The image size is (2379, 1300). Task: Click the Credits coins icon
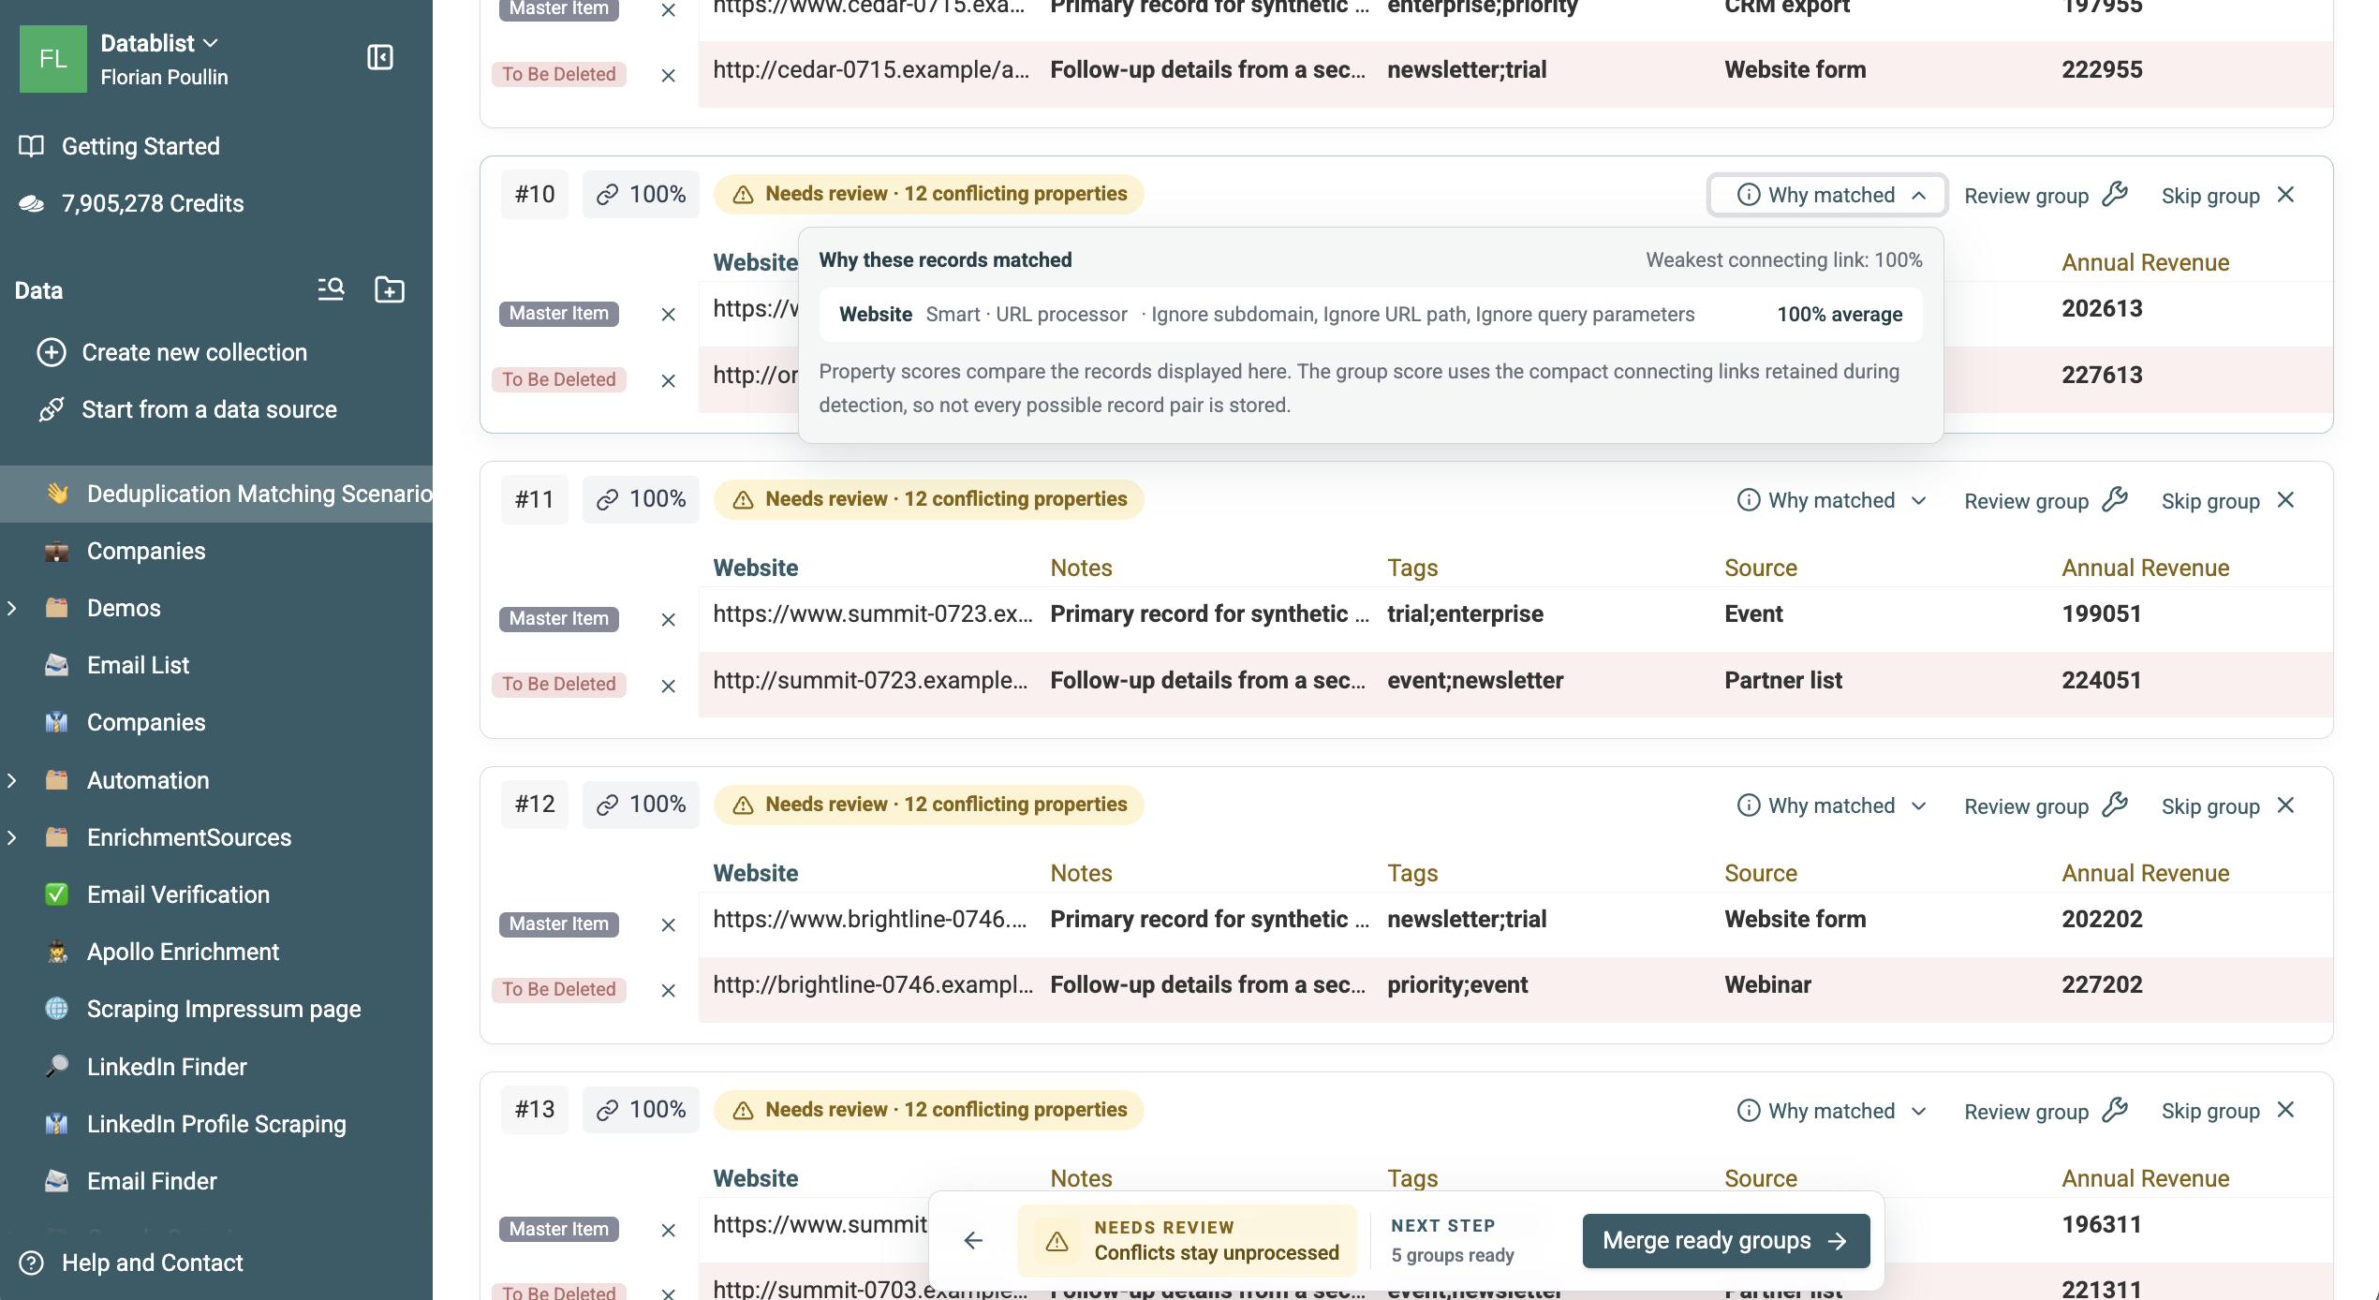click(32, 203)
